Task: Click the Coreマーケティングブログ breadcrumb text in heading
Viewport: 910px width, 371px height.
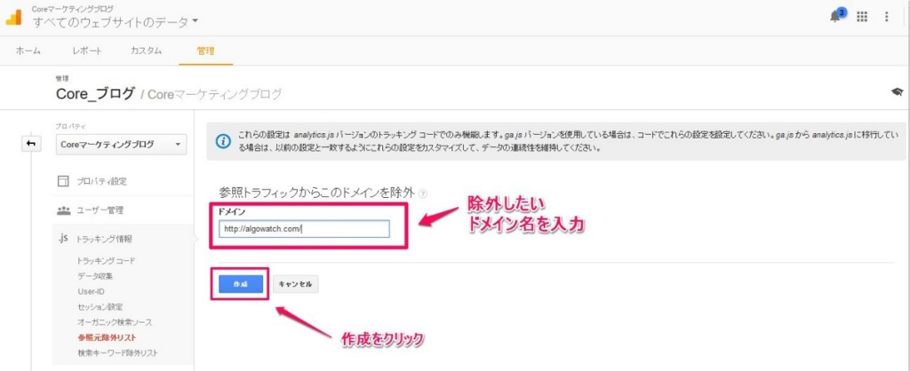Action: click(x=215, y=94)
